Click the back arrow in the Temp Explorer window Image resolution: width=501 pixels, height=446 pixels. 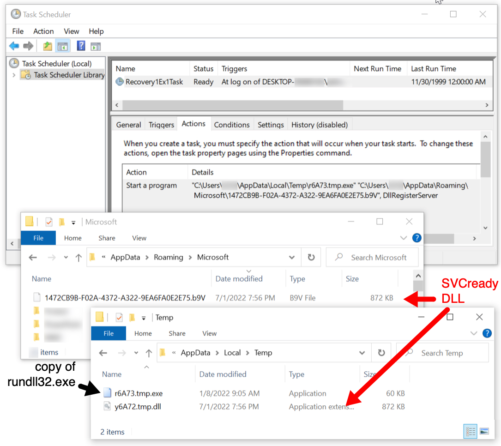[x=103, y=353]
